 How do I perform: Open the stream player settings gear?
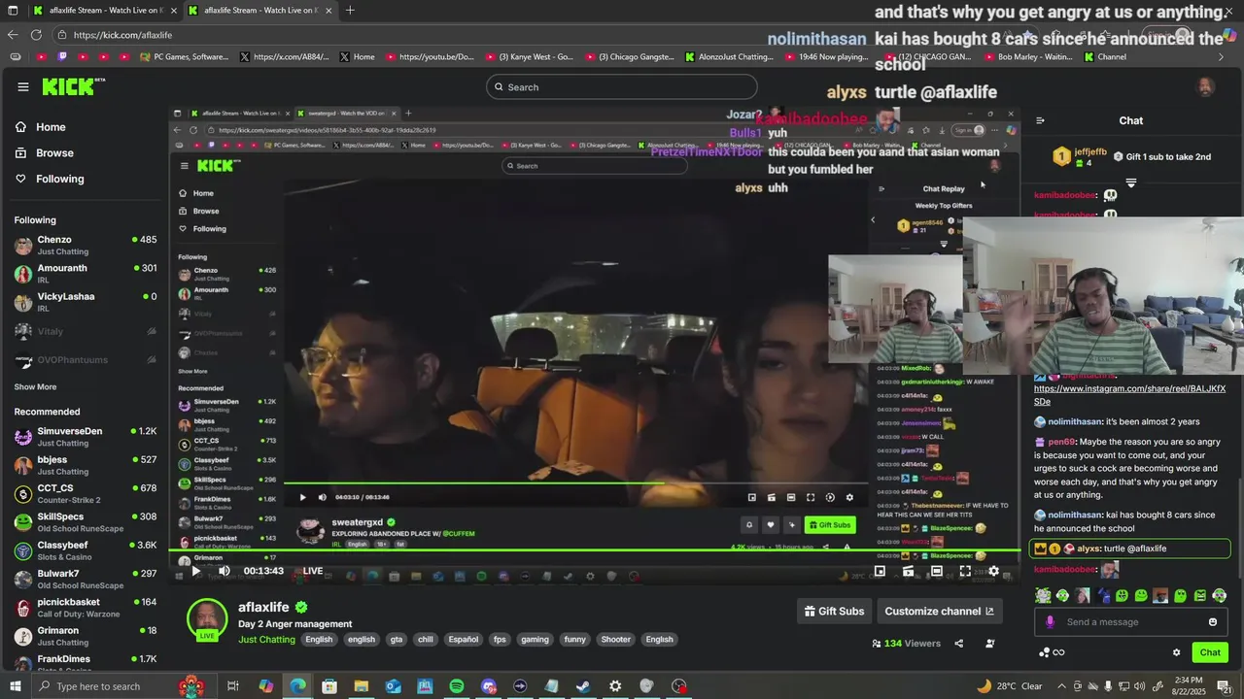[993, 571]
